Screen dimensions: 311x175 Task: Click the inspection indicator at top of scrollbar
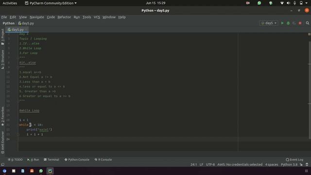click(309, 34)
